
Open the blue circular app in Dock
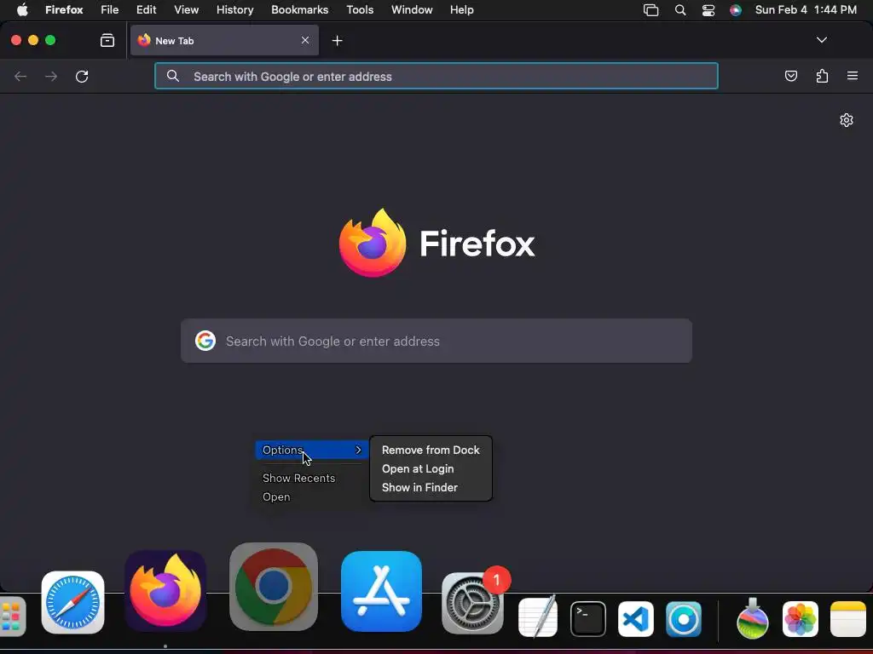(683, 619)
